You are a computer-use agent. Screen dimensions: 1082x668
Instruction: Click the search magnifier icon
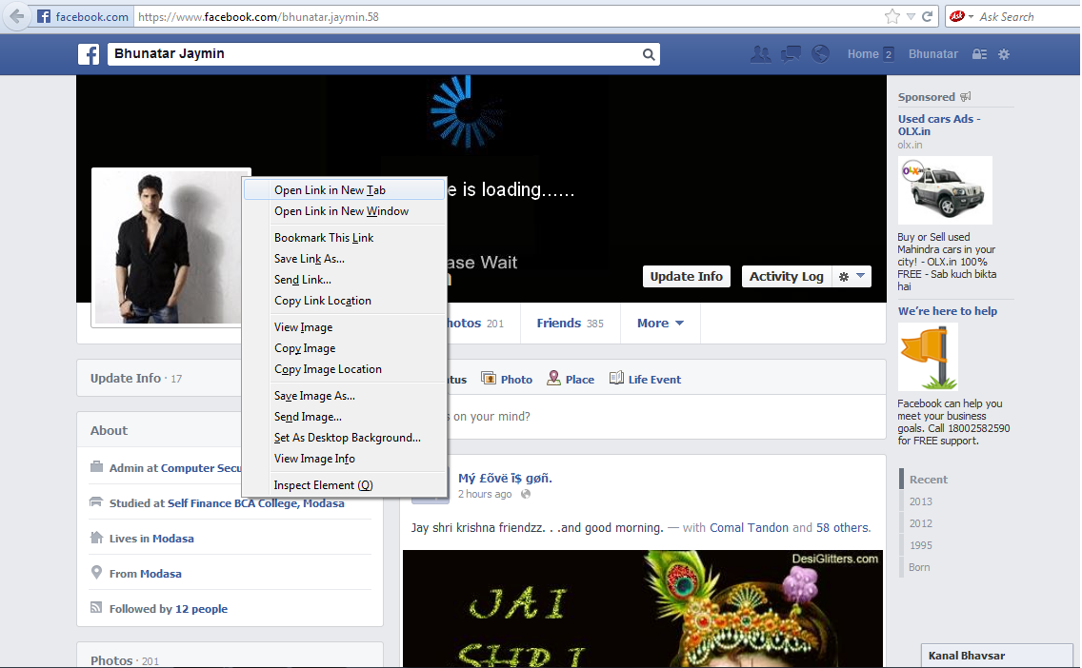tap(649, 54)
